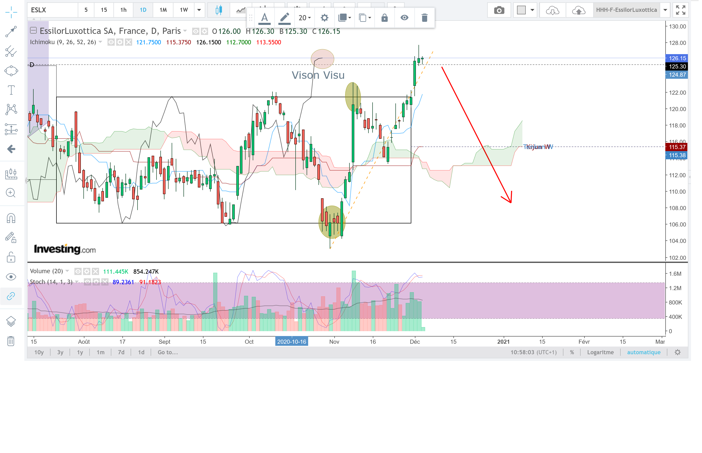
Task: Open the bar pattern icon tool
Action: pyautogui.click(x=11, y=174)
